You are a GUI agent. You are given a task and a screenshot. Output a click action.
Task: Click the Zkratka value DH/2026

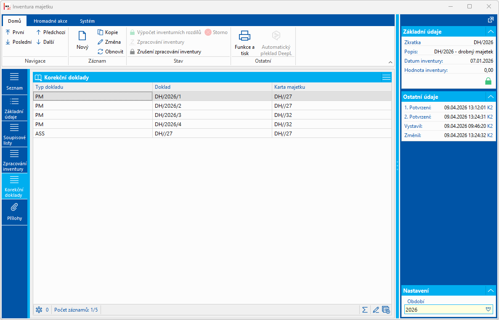[483, 42]
